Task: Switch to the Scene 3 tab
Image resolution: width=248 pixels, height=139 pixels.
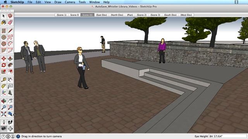Action: (x=155, y=15)
